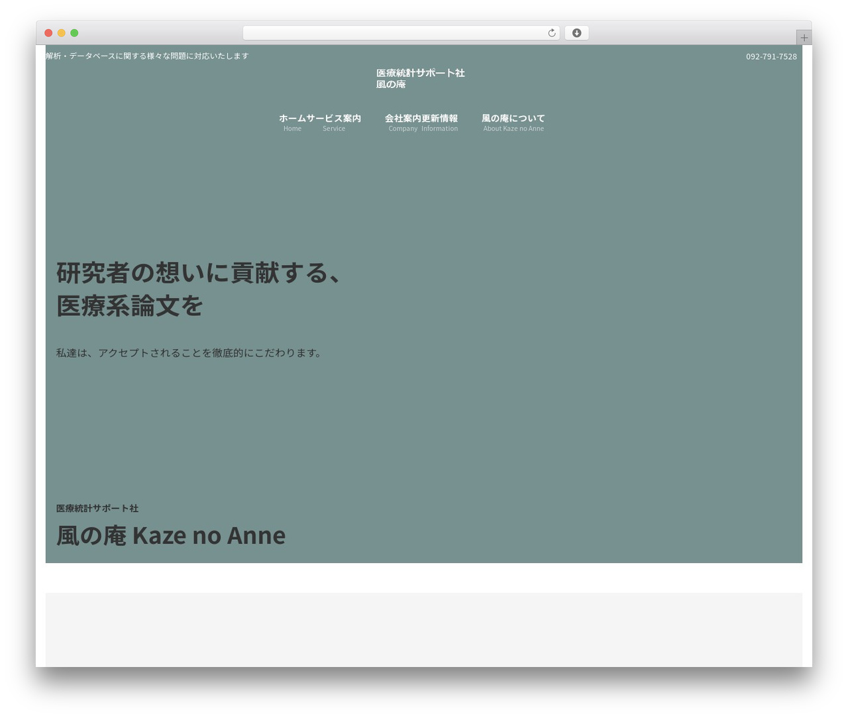Open the サービス案内 Service menu item
Viewport: 848px width, 718px height.
334,123
